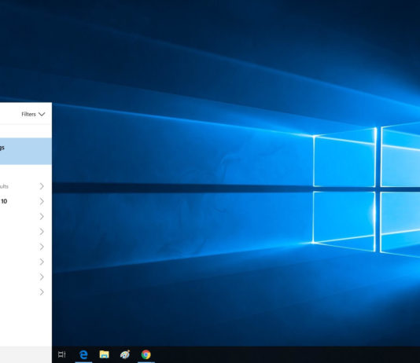Launch Microsoft Edge from the taskbar

(83, 354)
